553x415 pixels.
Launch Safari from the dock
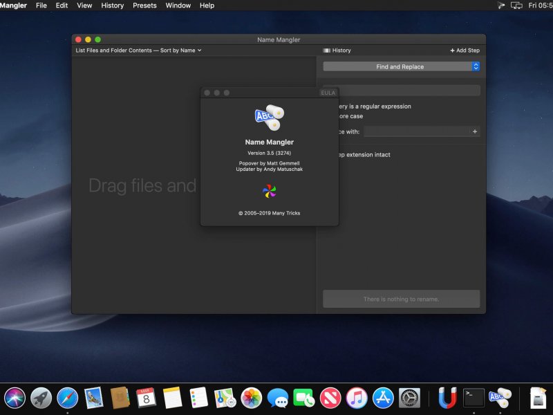point(67,398)
